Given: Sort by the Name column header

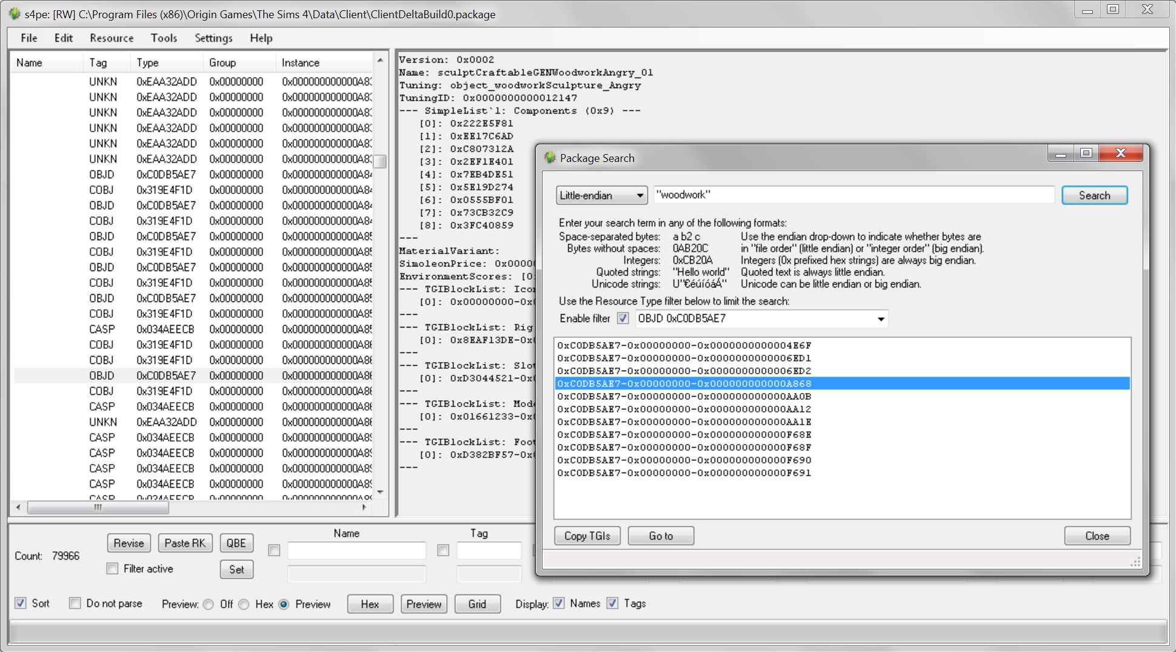Looking at the screenshot, I should pos(47,62).
